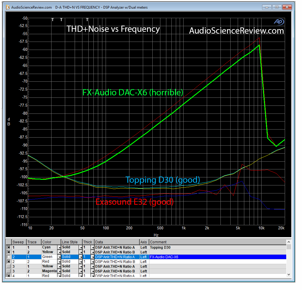Screen dimensions: 302x290
Task: Click the Color column header
Action: pyautogui.click(x=51, y=242)
